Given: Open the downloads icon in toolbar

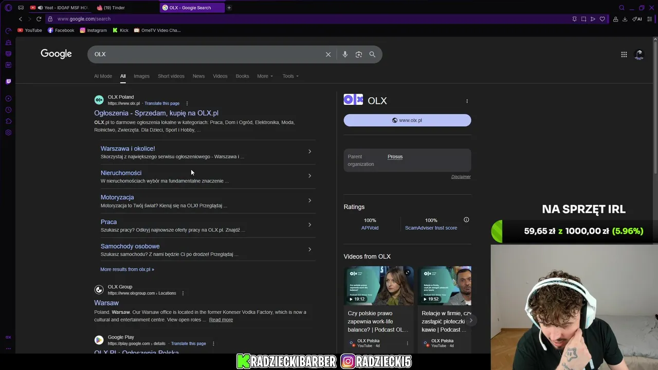Looking at the screenshot, I should pos(625,19).
